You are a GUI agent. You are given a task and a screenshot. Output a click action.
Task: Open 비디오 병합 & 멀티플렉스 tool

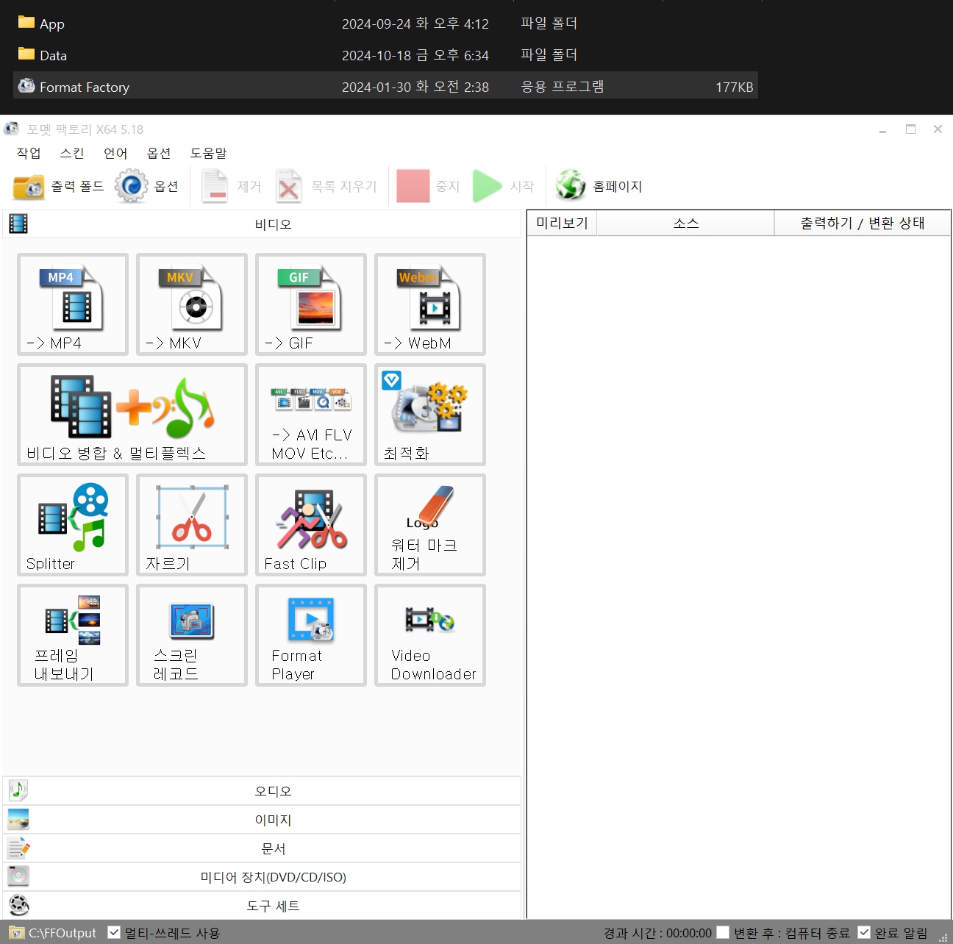coord(132,415)
